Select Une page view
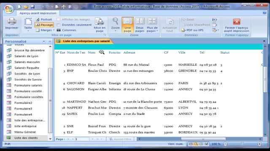 pyautogui.click(x=127, y=25)
